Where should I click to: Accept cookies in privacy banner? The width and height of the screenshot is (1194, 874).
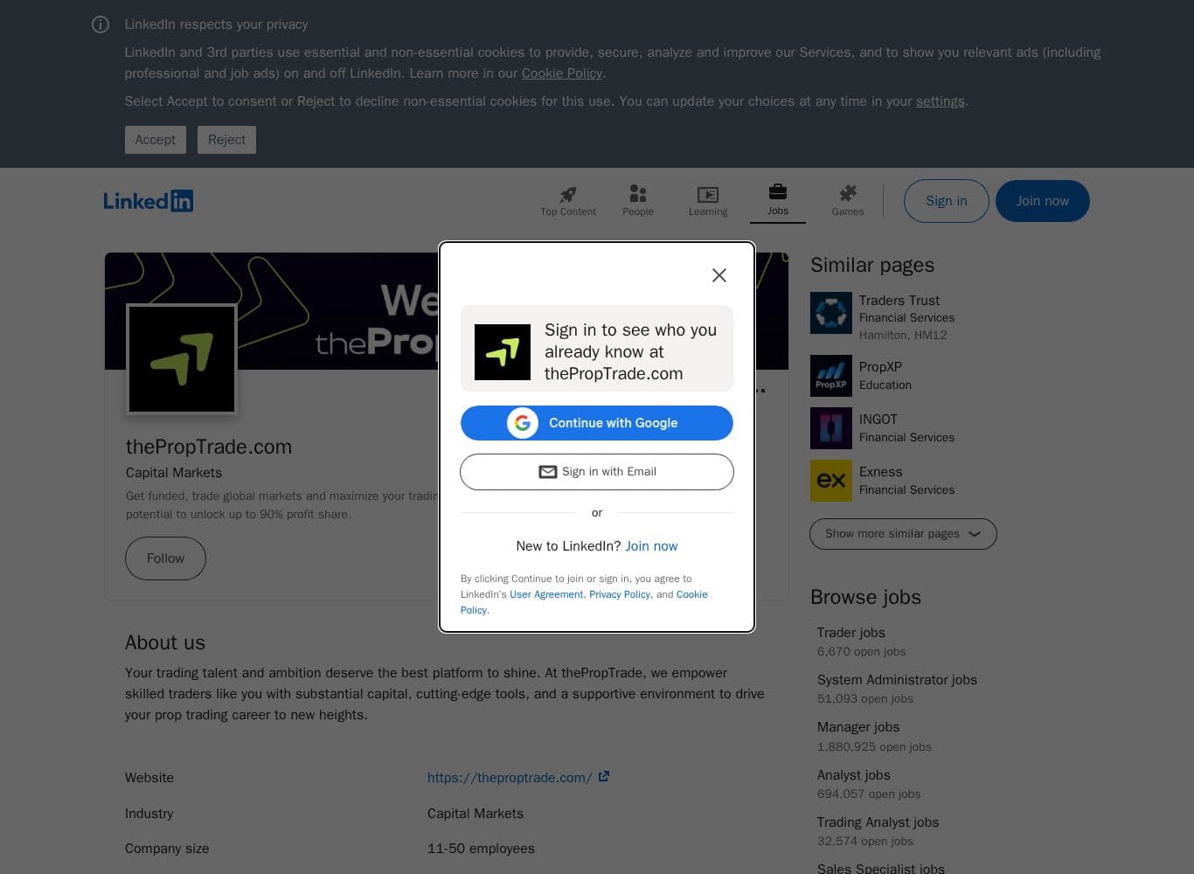[x=156, y=140]
